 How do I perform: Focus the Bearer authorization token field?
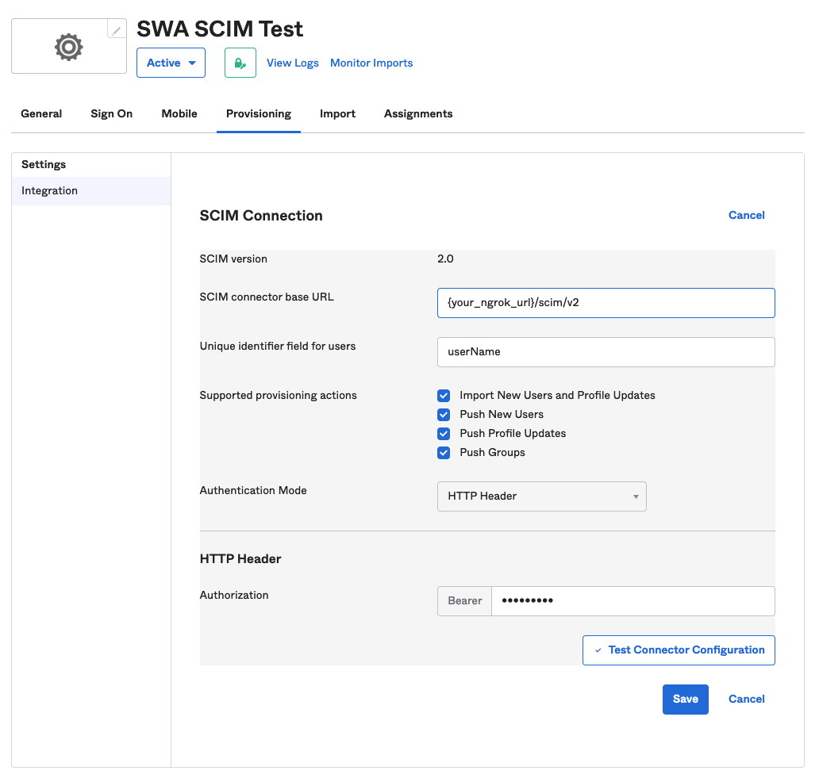[x=633, y=601]
